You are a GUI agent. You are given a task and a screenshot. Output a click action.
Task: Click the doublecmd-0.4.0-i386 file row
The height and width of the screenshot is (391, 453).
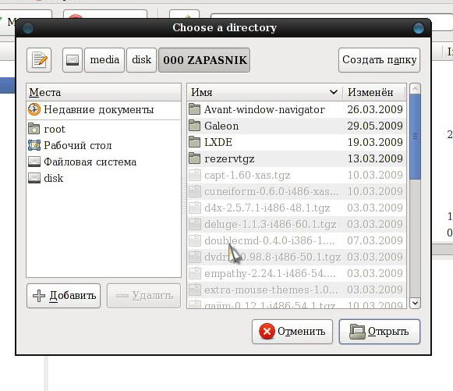point(296,240)
